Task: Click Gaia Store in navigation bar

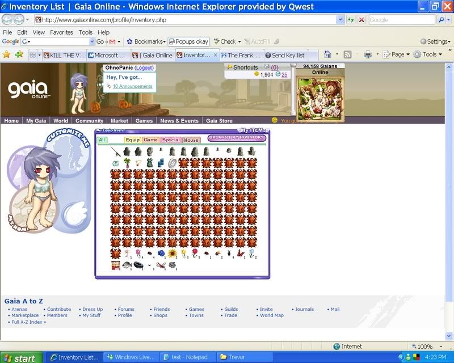Action: tap(219, 121)
